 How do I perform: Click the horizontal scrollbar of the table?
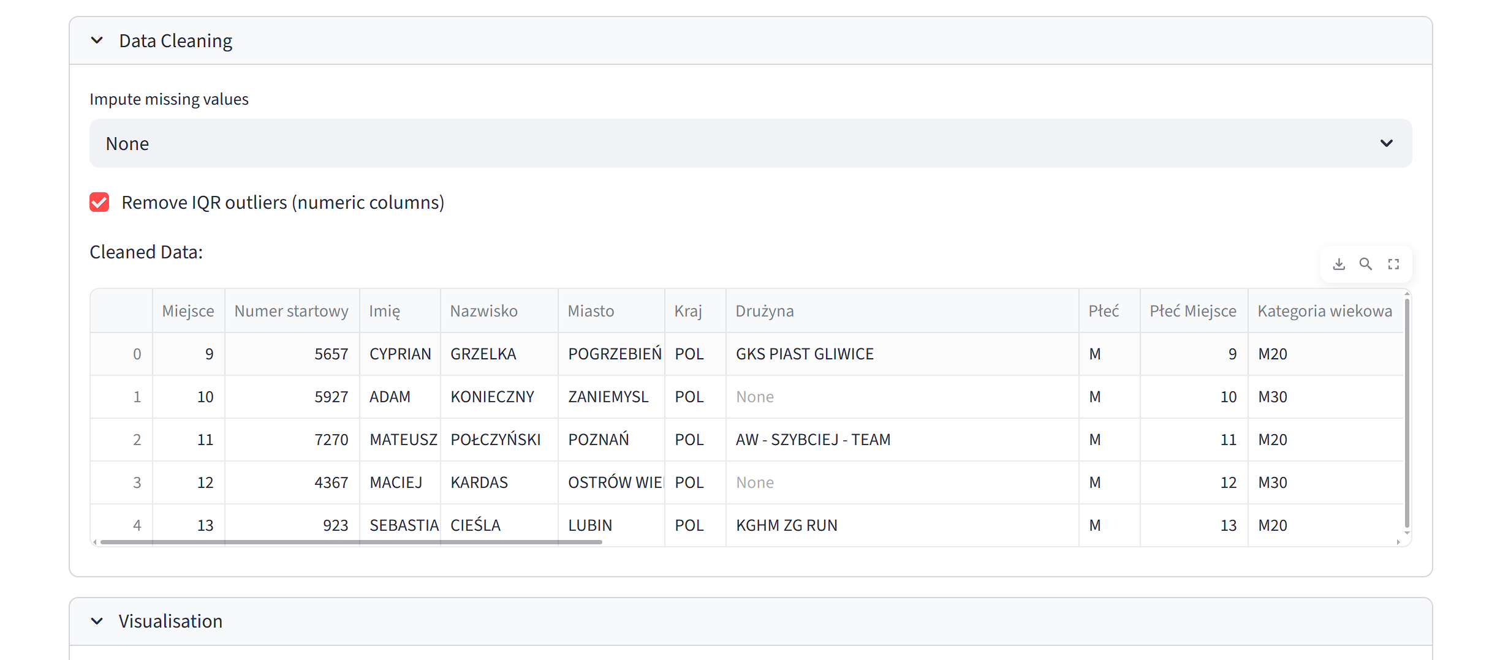pyautogui.click(x=351, y=542)
